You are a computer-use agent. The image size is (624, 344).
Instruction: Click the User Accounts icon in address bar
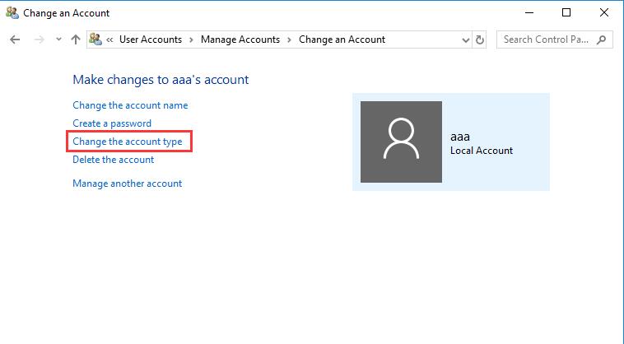pyautogui.click(x=95, y=39)
